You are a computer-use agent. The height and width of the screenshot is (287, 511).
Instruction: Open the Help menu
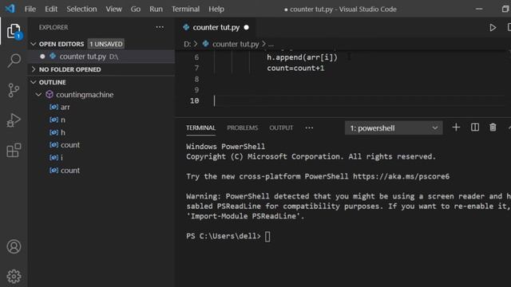pyautogui.click(x=216, y=9)
